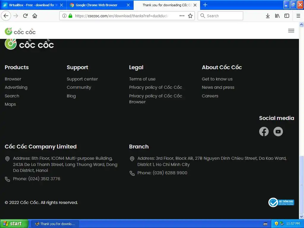Viewport: 304px width, 228px height.
Task: Read the Terms of use
Action: point(142,79)
